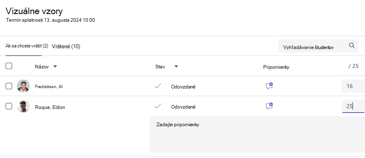The height and width of the screenshot is (158, 365).
Task: Click the Zadajte pripomienky feedback box
Action: 257,135
